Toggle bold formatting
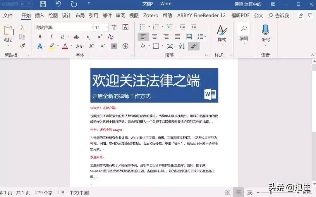316x197 pixels. pyautogui.click(x=40, y=37)
